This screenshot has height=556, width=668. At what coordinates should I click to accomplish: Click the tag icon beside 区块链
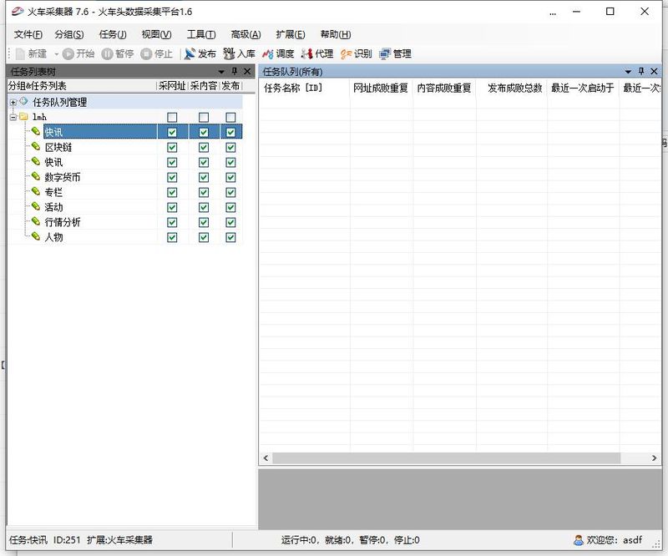pyautogui.click(x=36, y=147)
